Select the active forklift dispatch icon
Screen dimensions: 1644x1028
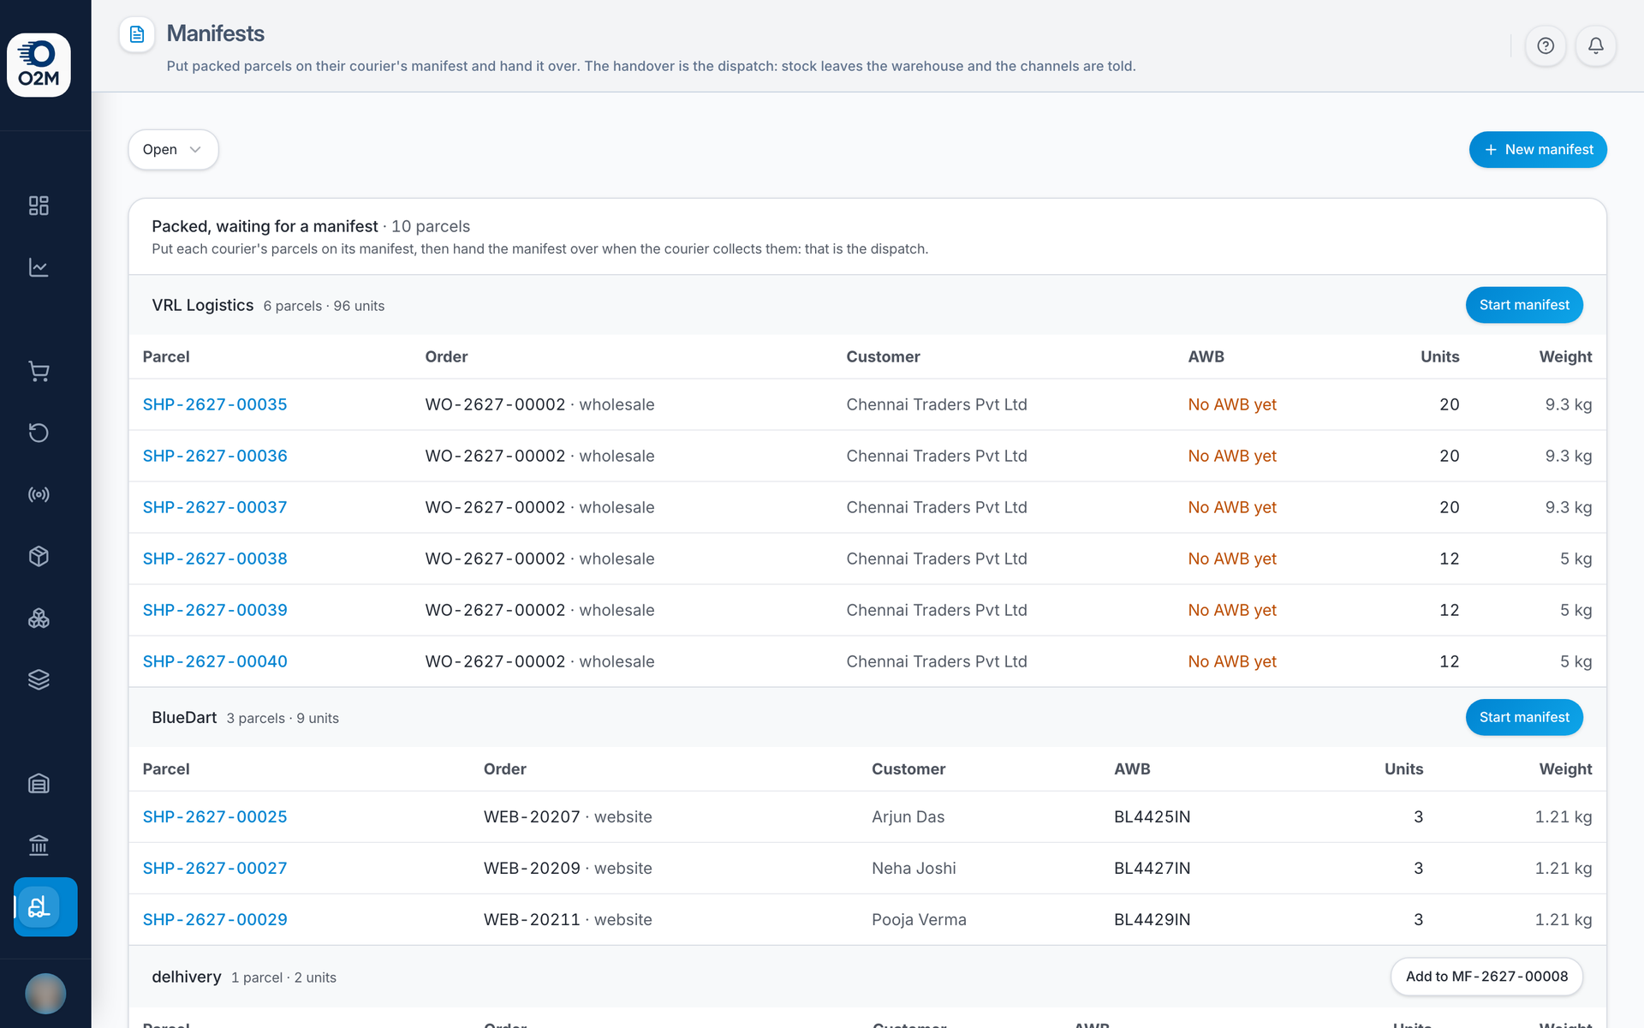(x=45, y=906)
